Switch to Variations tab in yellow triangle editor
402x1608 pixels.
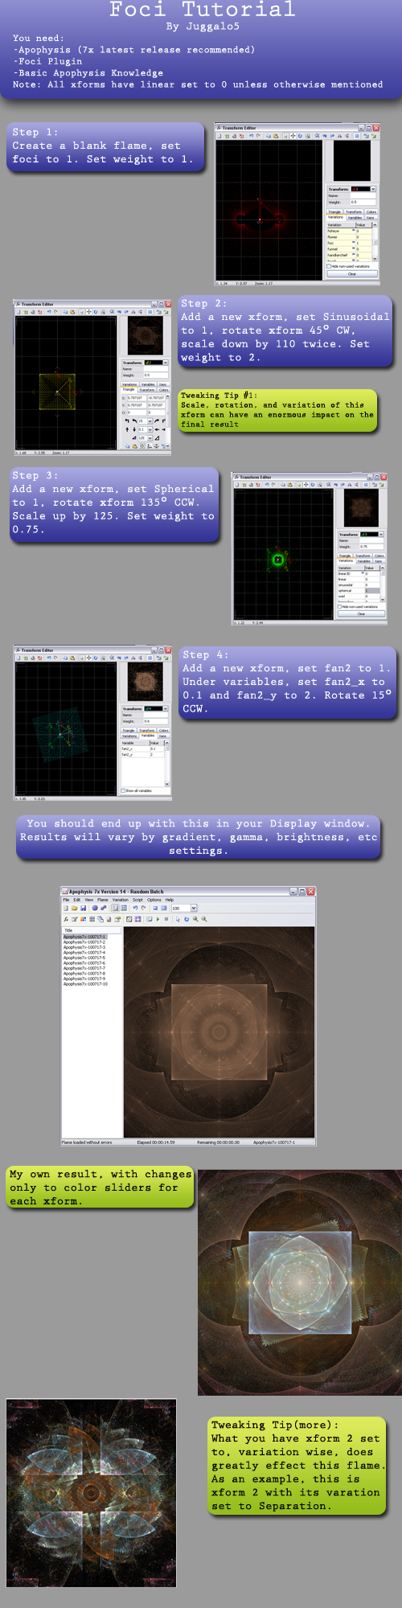[x=129, y=384]
